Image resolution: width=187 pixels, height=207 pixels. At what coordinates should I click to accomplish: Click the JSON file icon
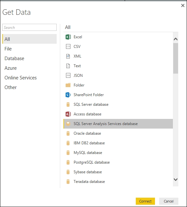click(x=68, y=76)
